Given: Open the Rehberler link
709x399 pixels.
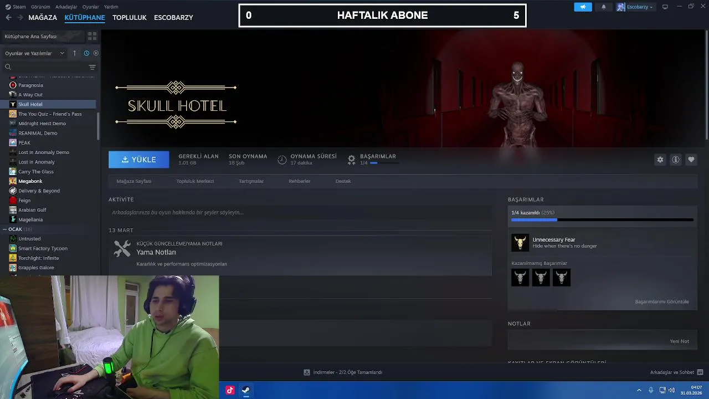Looking at the screenshot, I should (x=300, y=181).
